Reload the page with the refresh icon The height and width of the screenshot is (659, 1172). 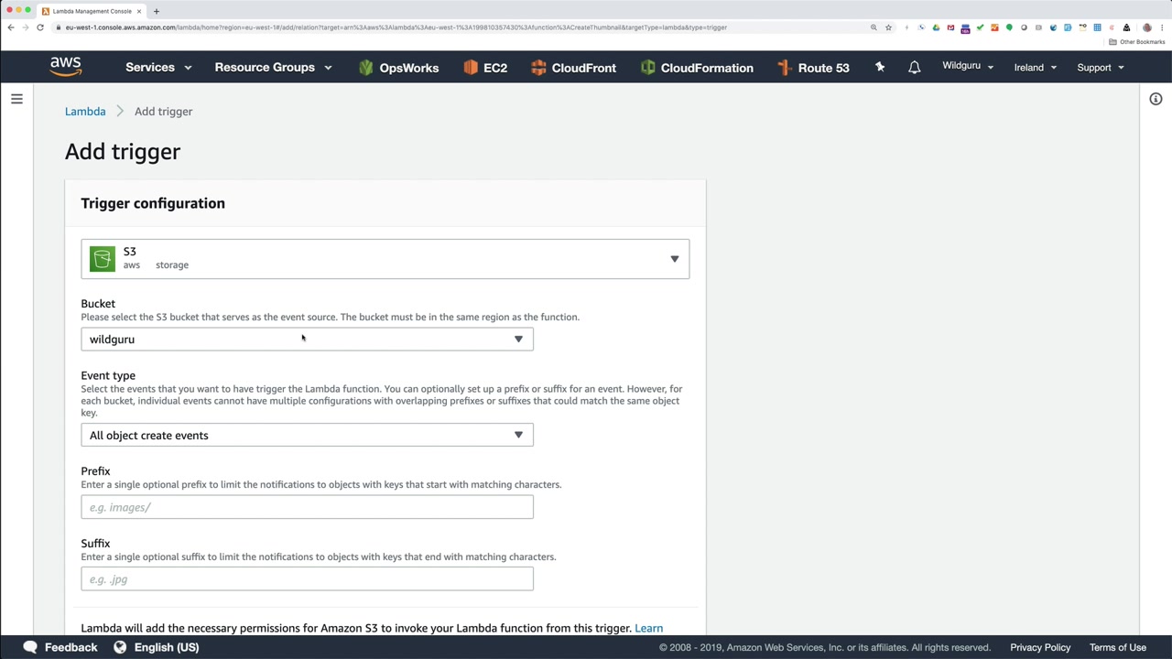point(40,27)
